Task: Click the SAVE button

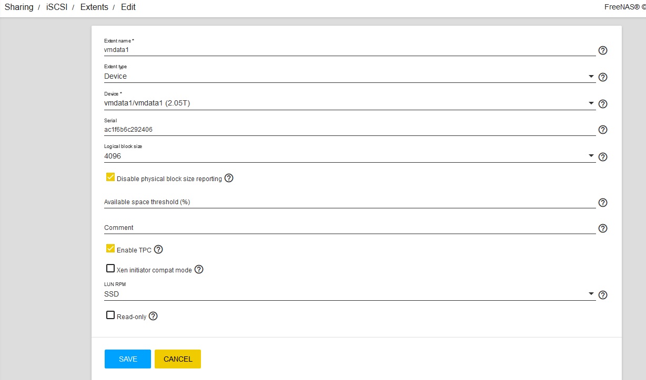Action: point(128,359)
